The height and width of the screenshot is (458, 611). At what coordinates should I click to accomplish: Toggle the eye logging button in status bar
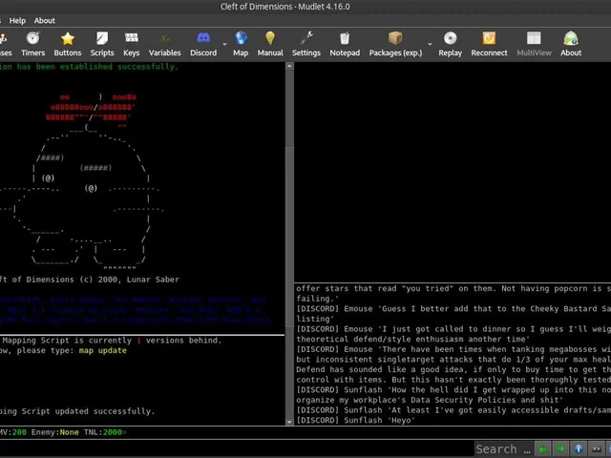click(x=596, y=448)
